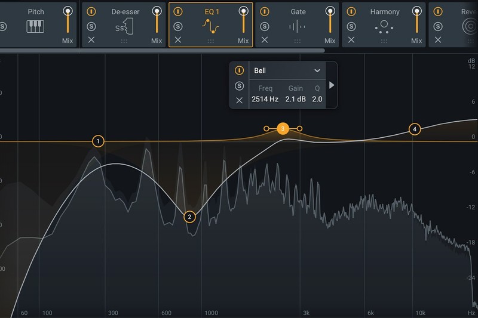
Task: Select EQ band node 4
Action: pyautogui.click(x=415, y=129)
